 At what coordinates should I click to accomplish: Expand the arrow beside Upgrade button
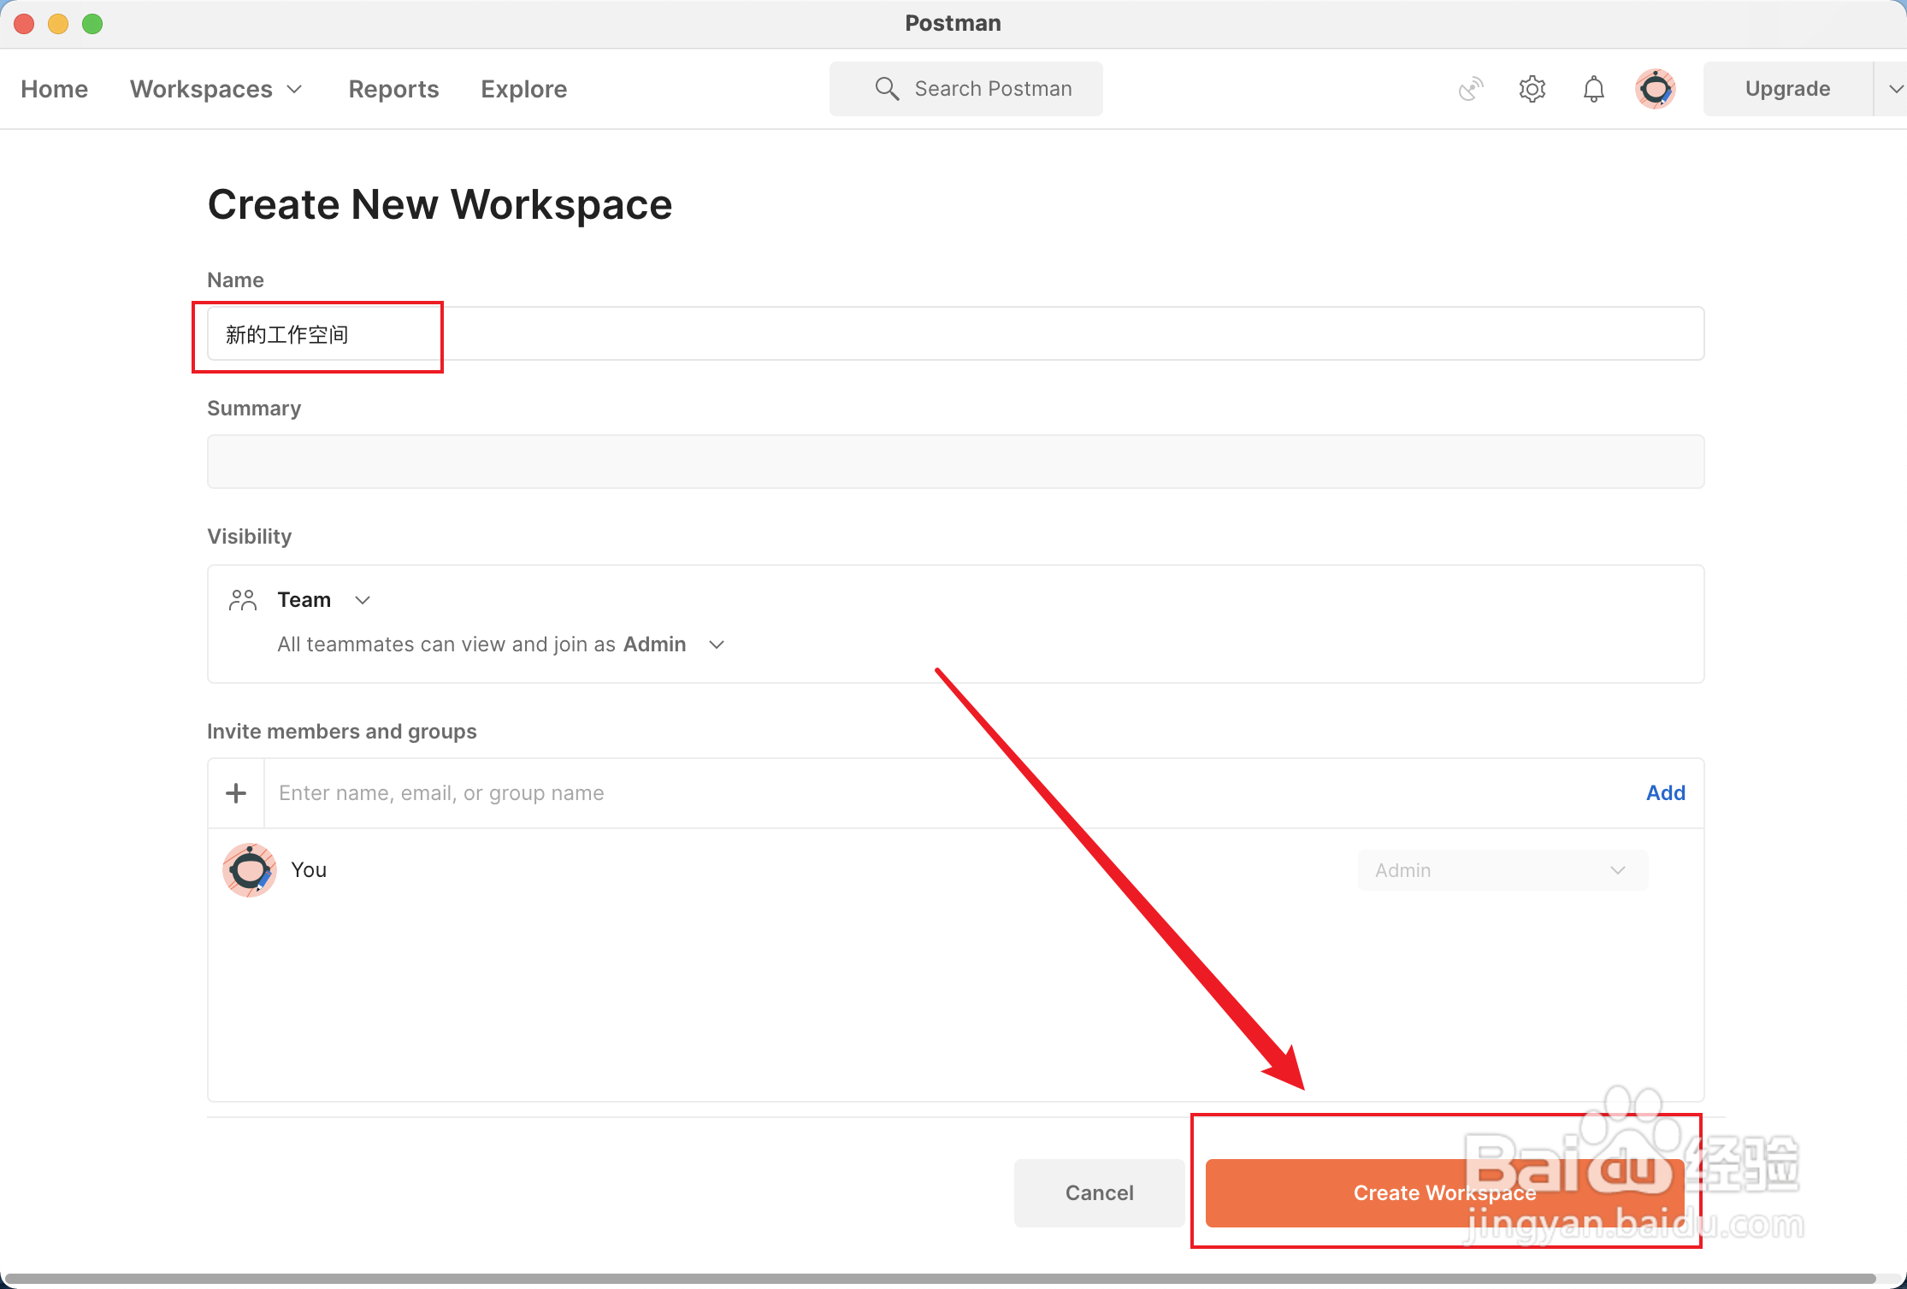[x=1895, y=89]
